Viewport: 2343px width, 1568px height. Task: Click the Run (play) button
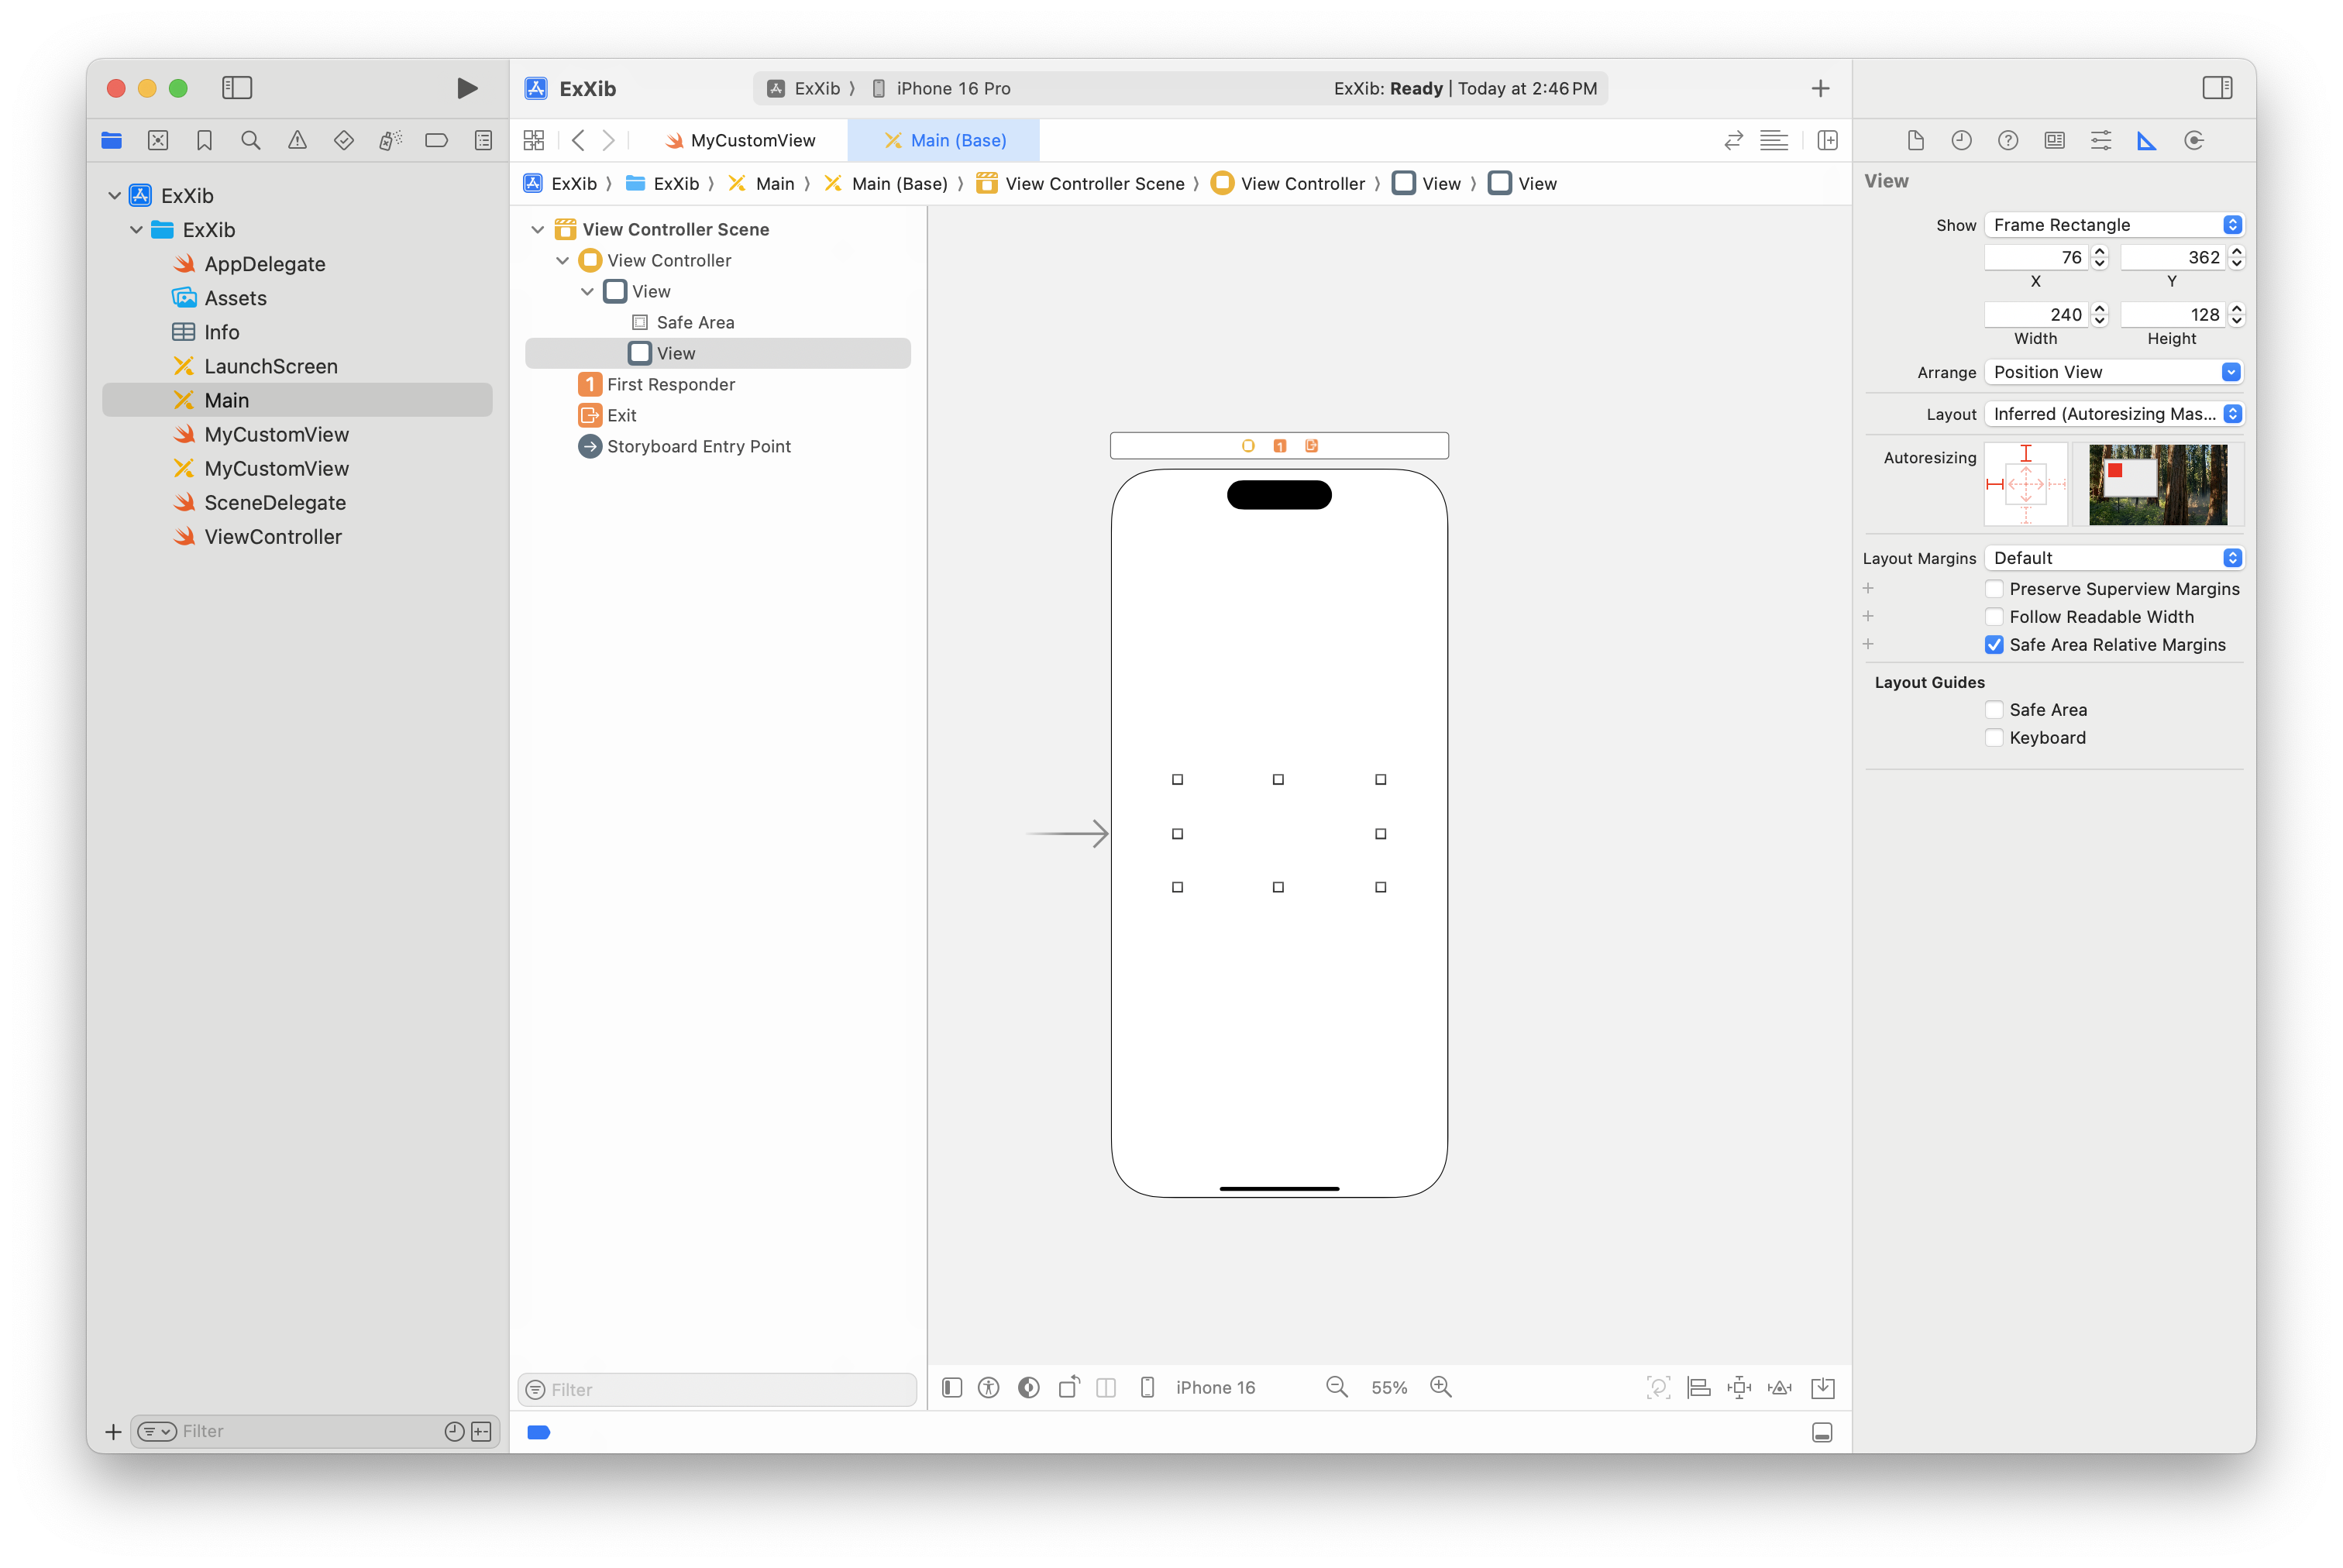coord(466,88)
